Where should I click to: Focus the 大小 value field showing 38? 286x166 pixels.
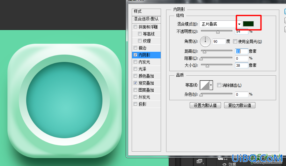pyautogui.click(x=242, y=65)
